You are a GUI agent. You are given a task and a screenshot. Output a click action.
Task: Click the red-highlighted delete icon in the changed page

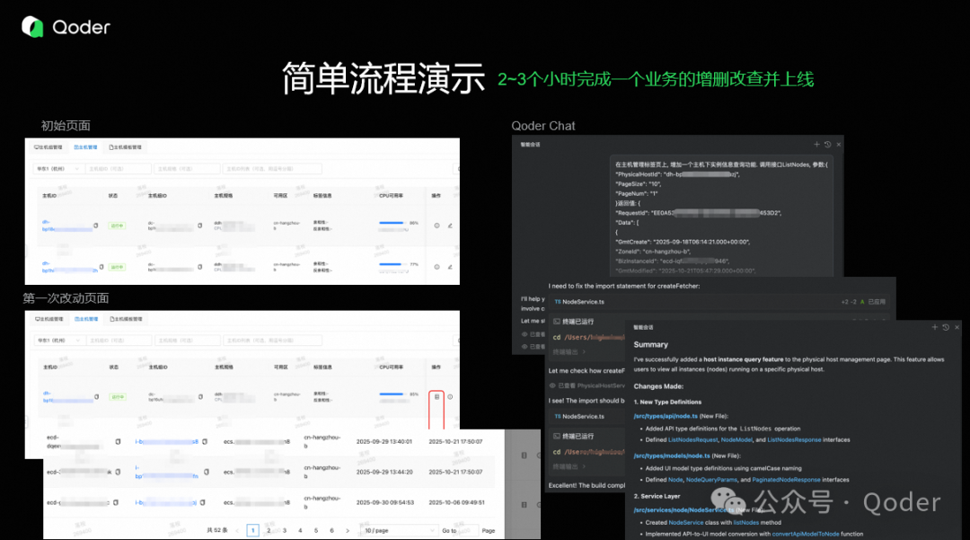click(437, 396)
